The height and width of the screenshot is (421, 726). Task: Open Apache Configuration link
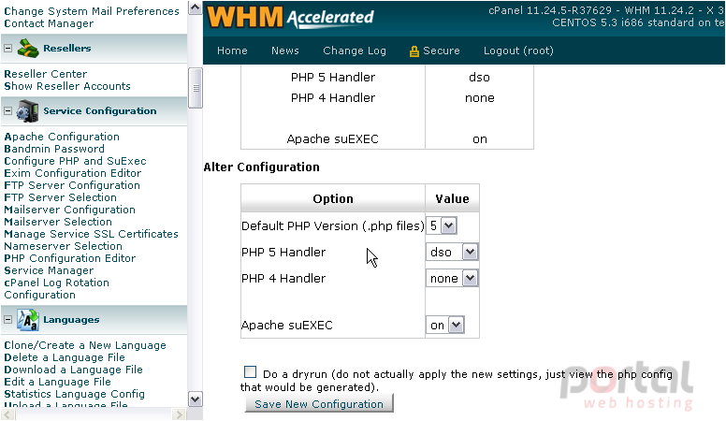[62, 137]
